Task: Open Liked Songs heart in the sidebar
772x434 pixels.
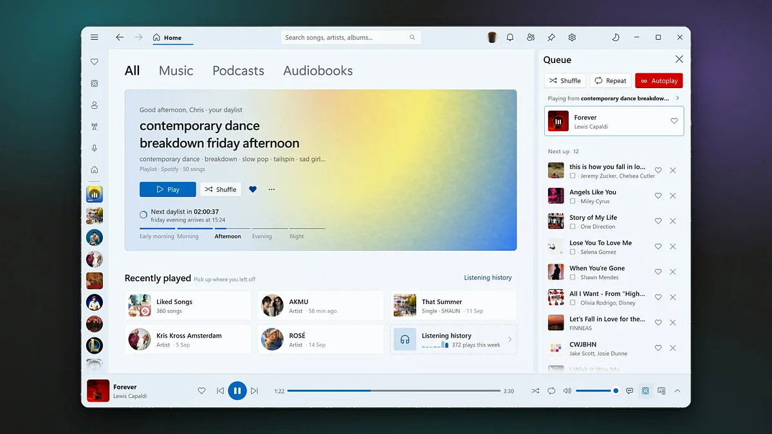Action: [95, 62]
